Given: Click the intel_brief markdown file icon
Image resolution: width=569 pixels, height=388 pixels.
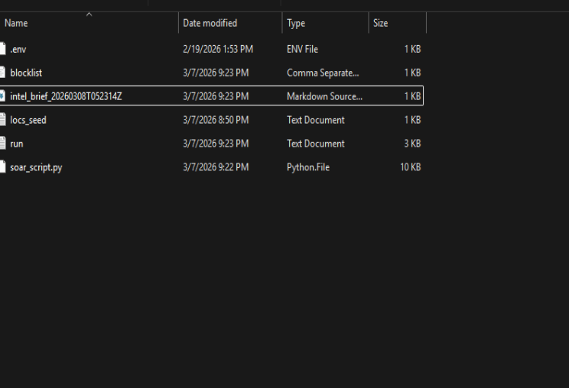Looking at the screenshot, I should (x=3, y=96).
